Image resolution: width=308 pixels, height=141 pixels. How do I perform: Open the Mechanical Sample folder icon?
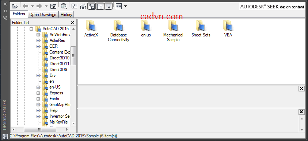[173, 26]
